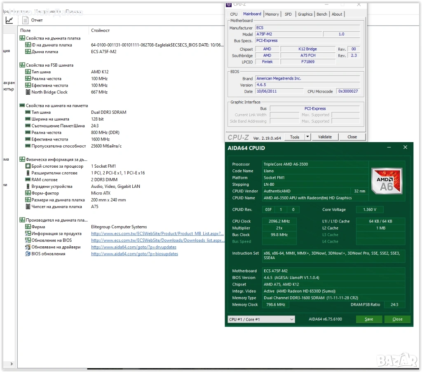Click the Стойност column header
The height and width of the screenshot is (372, 422).
point(100,30)
